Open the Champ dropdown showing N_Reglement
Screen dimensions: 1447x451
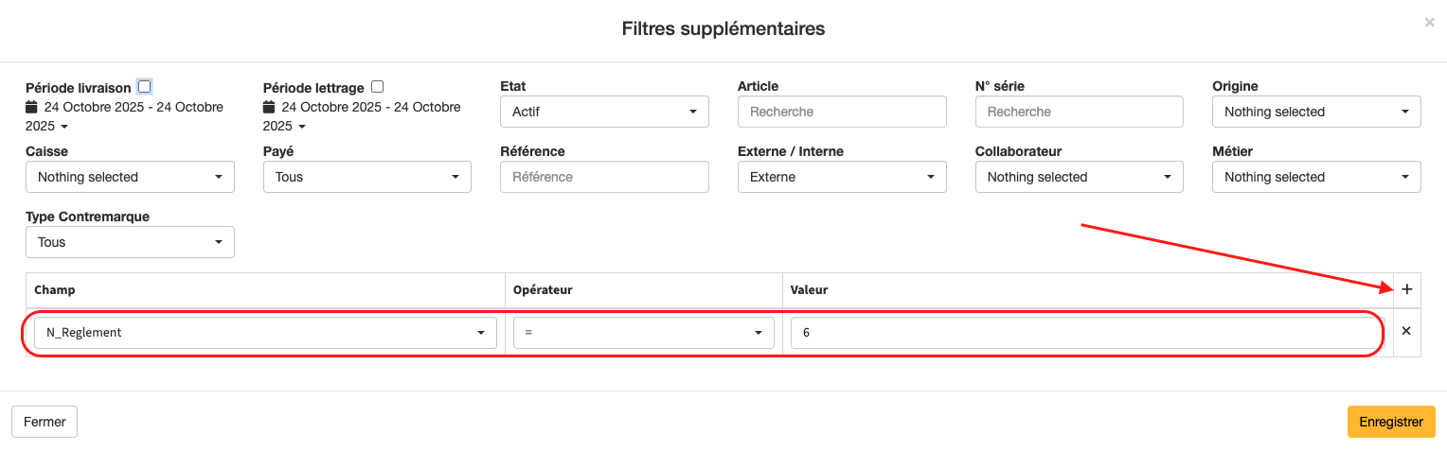pos(265,333)
